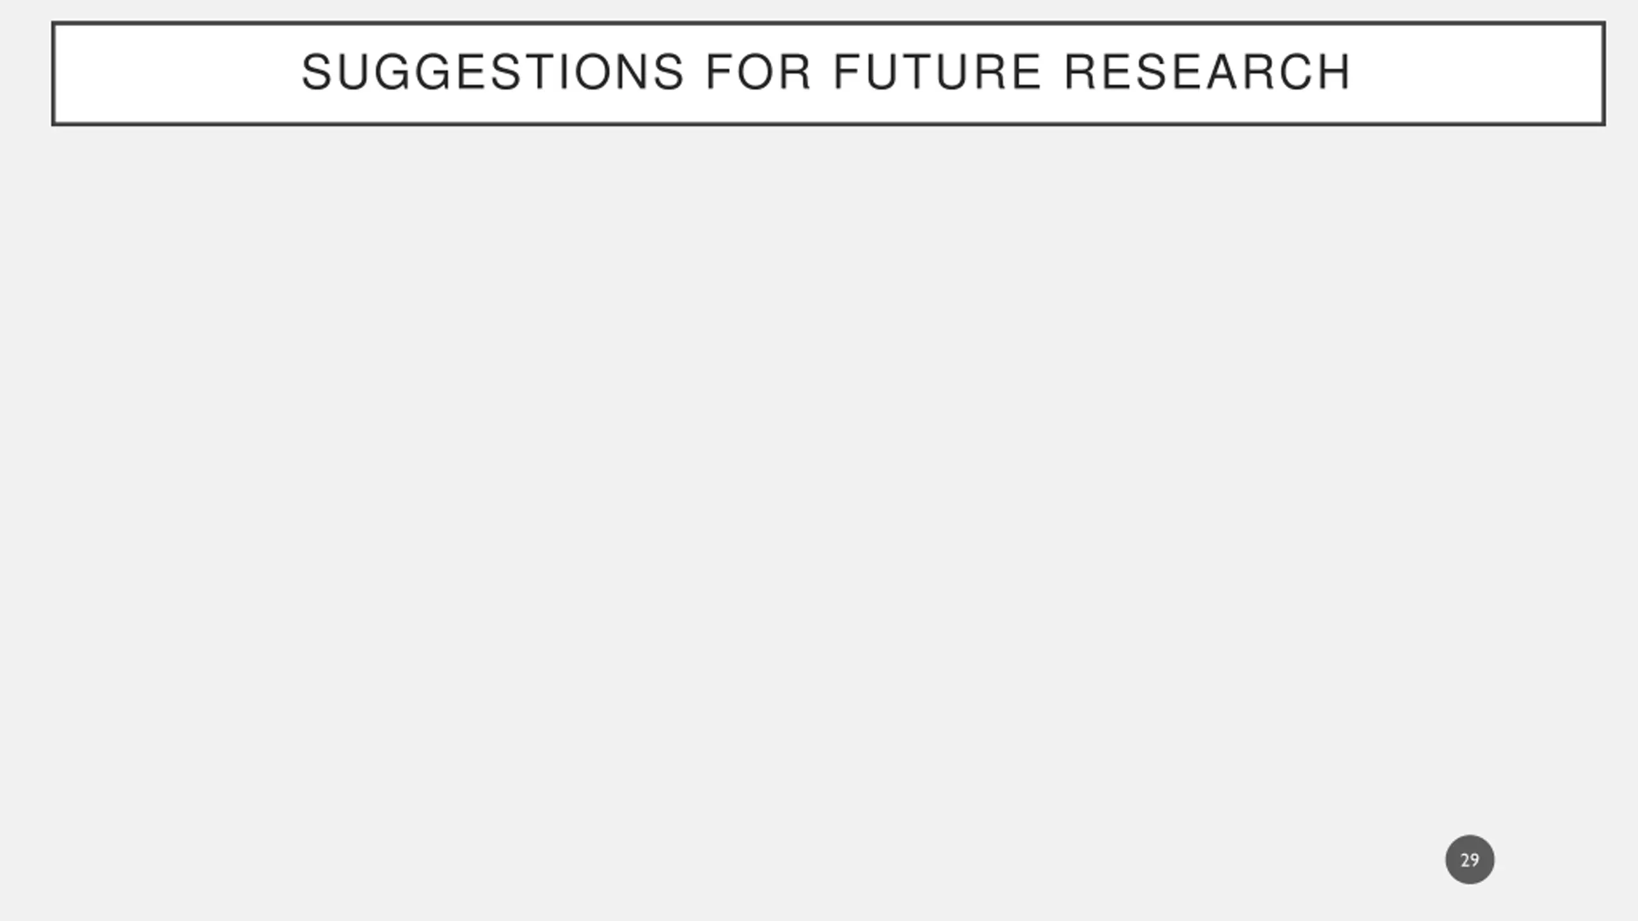Click the slide number 29 circle badge

pos(1470,859)
